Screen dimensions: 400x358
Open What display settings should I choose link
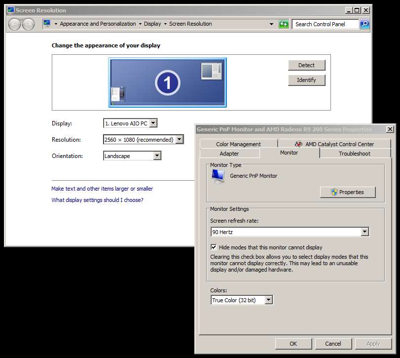(x=97, y=200)
